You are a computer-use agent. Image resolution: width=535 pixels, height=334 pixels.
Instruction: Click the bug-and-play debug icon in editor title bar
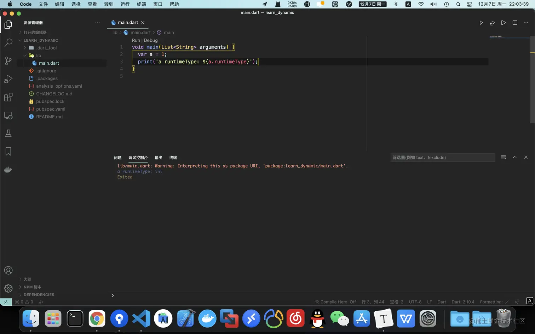click(492, 23)
